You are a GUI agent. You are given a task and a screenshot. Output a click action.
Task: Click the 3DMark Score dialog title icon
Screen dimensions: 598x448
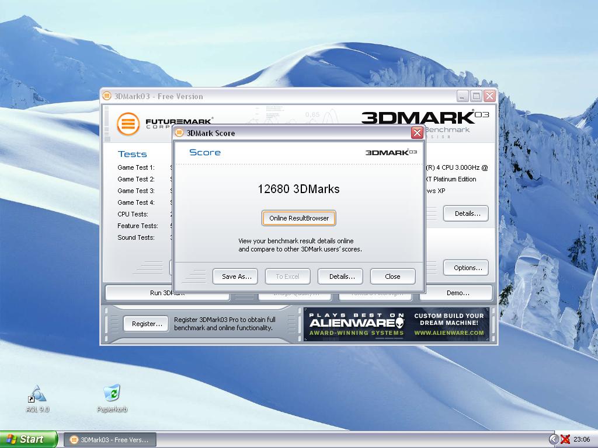coord(179,132)
